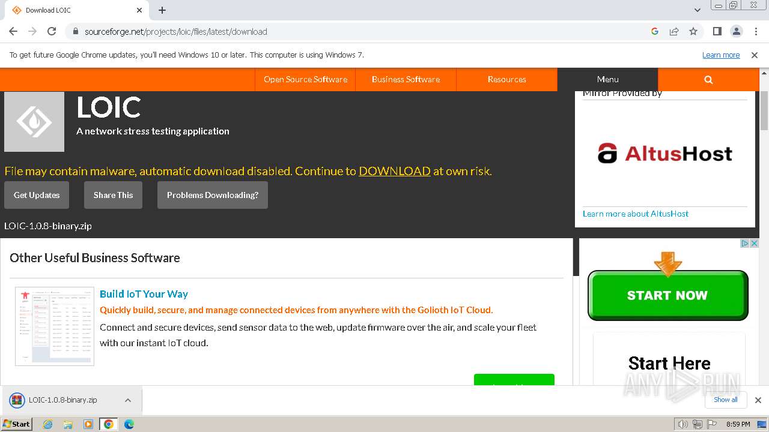Expand the tab search chevron
Image resolution: width=769 pixels, height=432 pixels.
coord(698,10)
